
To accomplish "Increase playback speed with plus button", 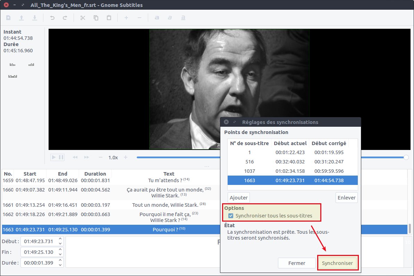I will [x=126, y=157].
